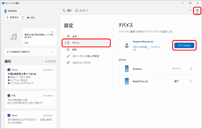202x129 pixels.
Task: Open the メッセージ tab
Action: 82,10
